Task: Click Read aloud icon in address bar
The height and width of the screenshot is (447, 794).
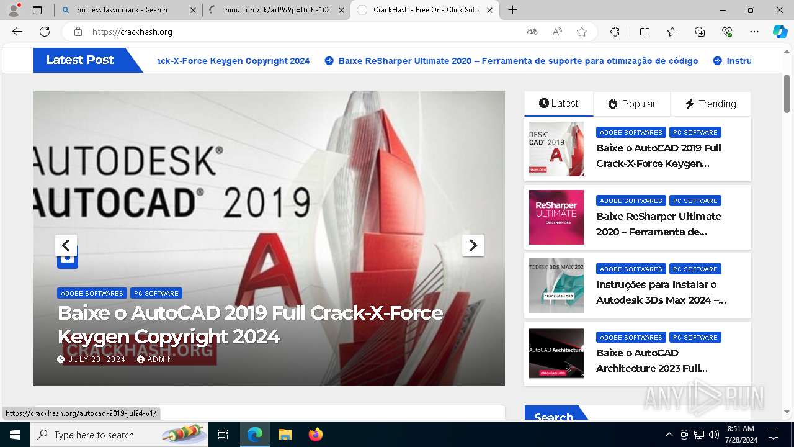Action: coord(557,32)
